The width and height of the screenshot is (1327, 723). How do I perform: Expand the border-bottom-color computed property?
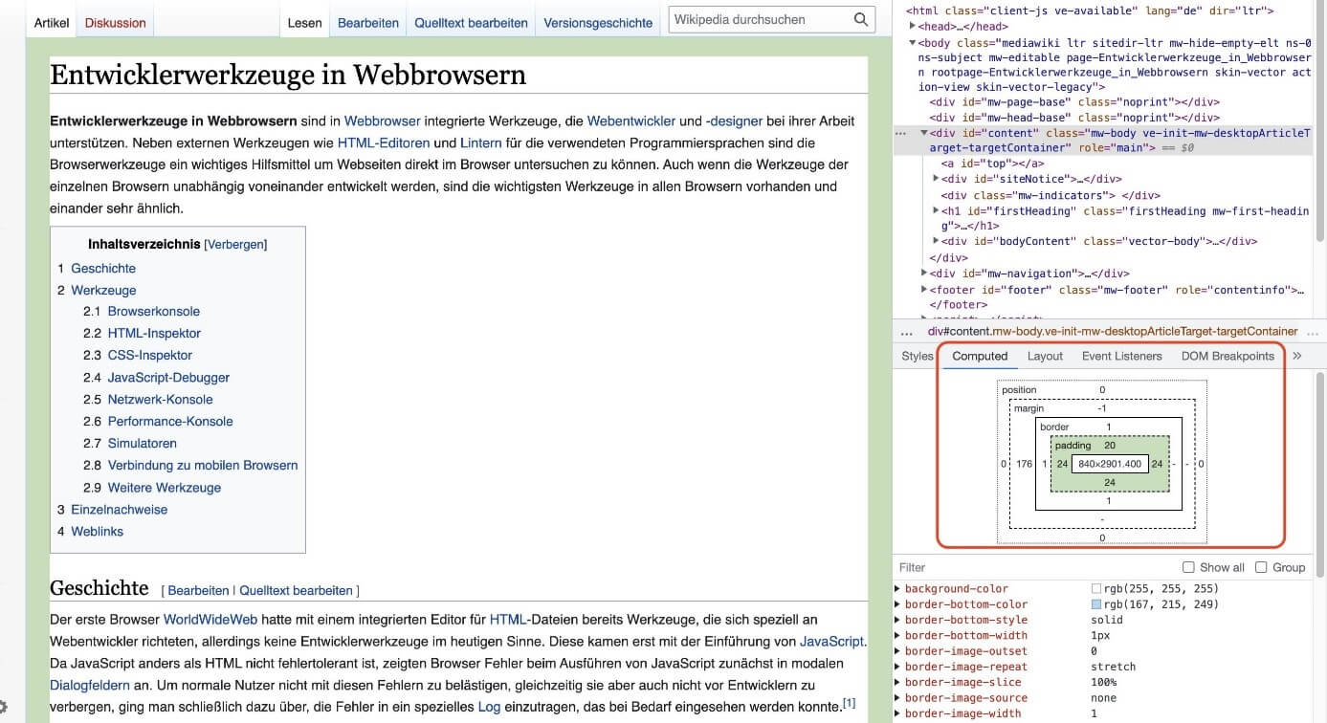(897, 604)
